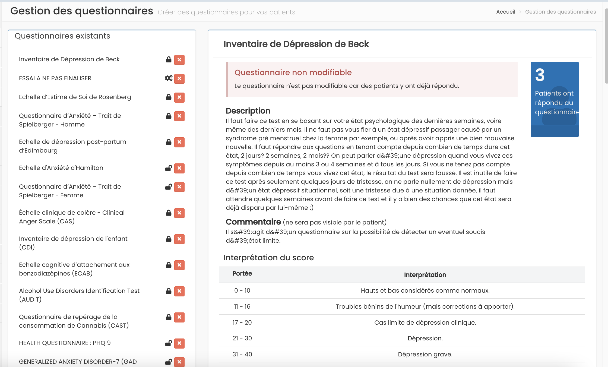
Task: Click the Interprétation column header
Action: point(425,275)
